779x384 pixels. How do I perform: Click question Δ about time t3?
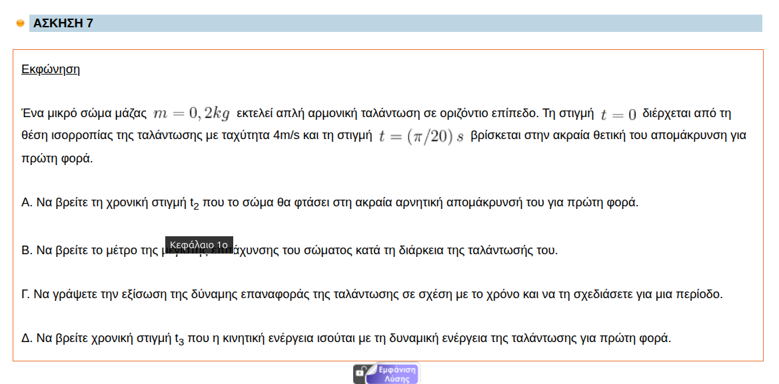coord(347,339)
